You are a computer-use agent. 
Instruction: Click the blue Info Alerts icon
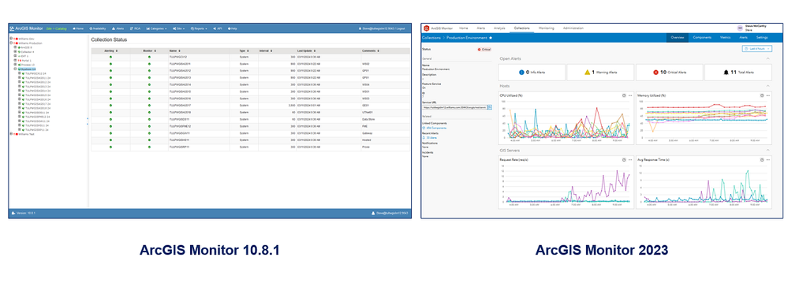pyautogui.click(x=521, y=73)
